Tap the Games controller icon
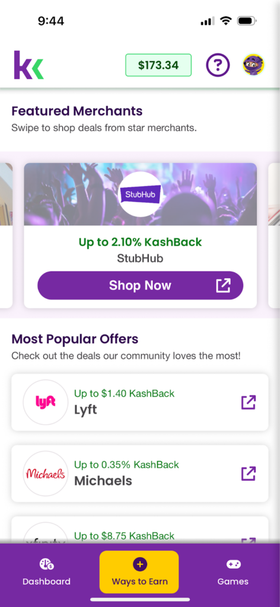The height and width of the screenshot is (607, 280). (x=233, y=564)
